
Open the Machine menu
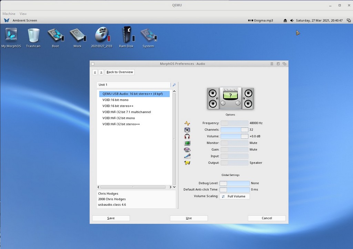(9, 14)
